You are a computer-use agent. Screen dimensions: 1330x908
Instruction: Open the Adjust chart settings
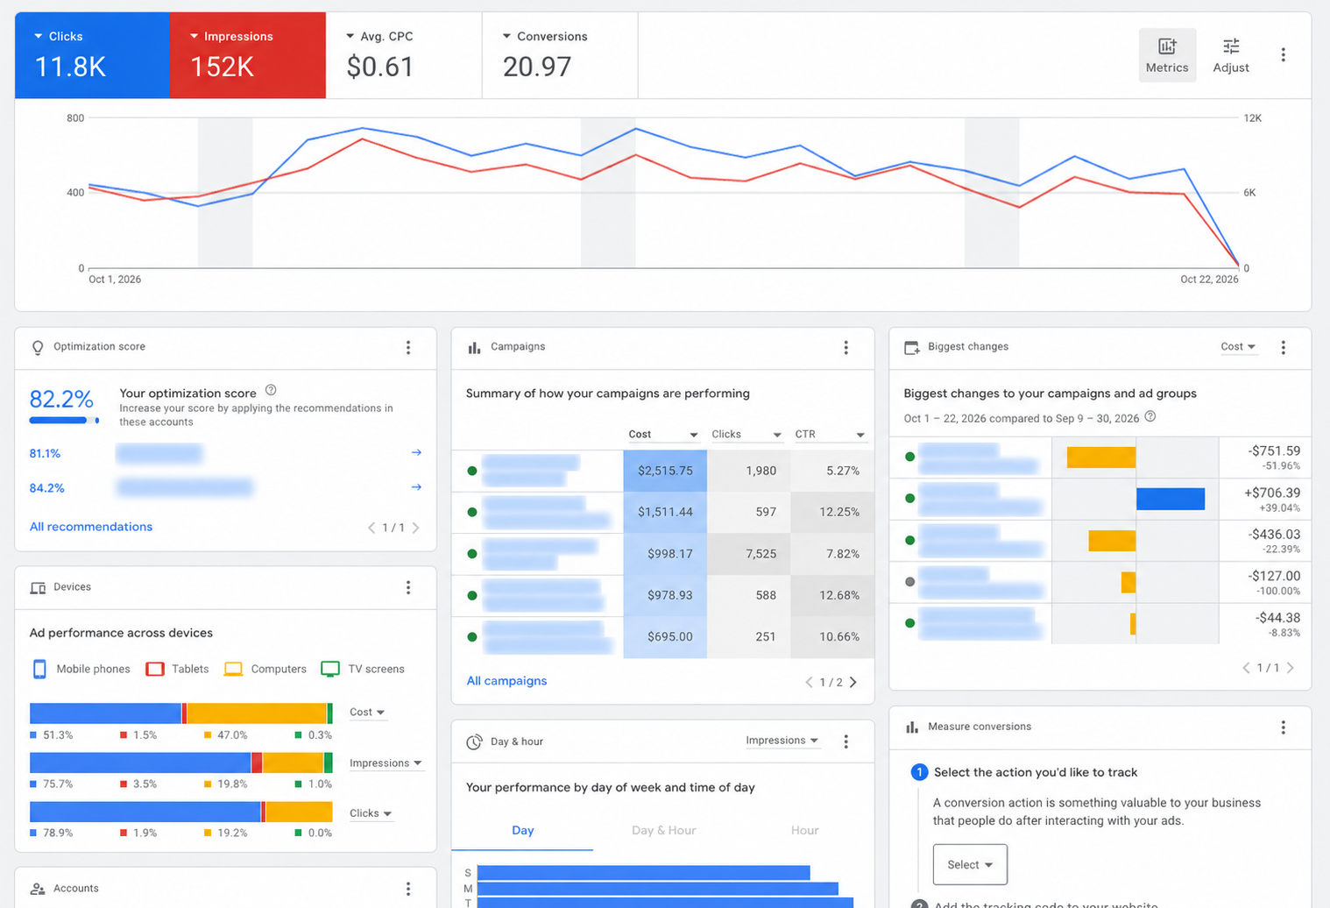click(x=1231, y=55)
